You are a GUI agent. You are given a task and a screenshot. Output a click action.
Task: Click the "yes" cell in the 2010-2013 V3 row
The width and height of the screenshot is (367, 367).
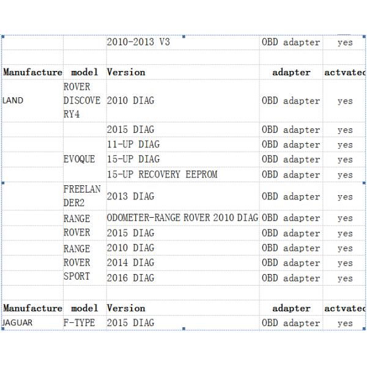click(345, 43)
